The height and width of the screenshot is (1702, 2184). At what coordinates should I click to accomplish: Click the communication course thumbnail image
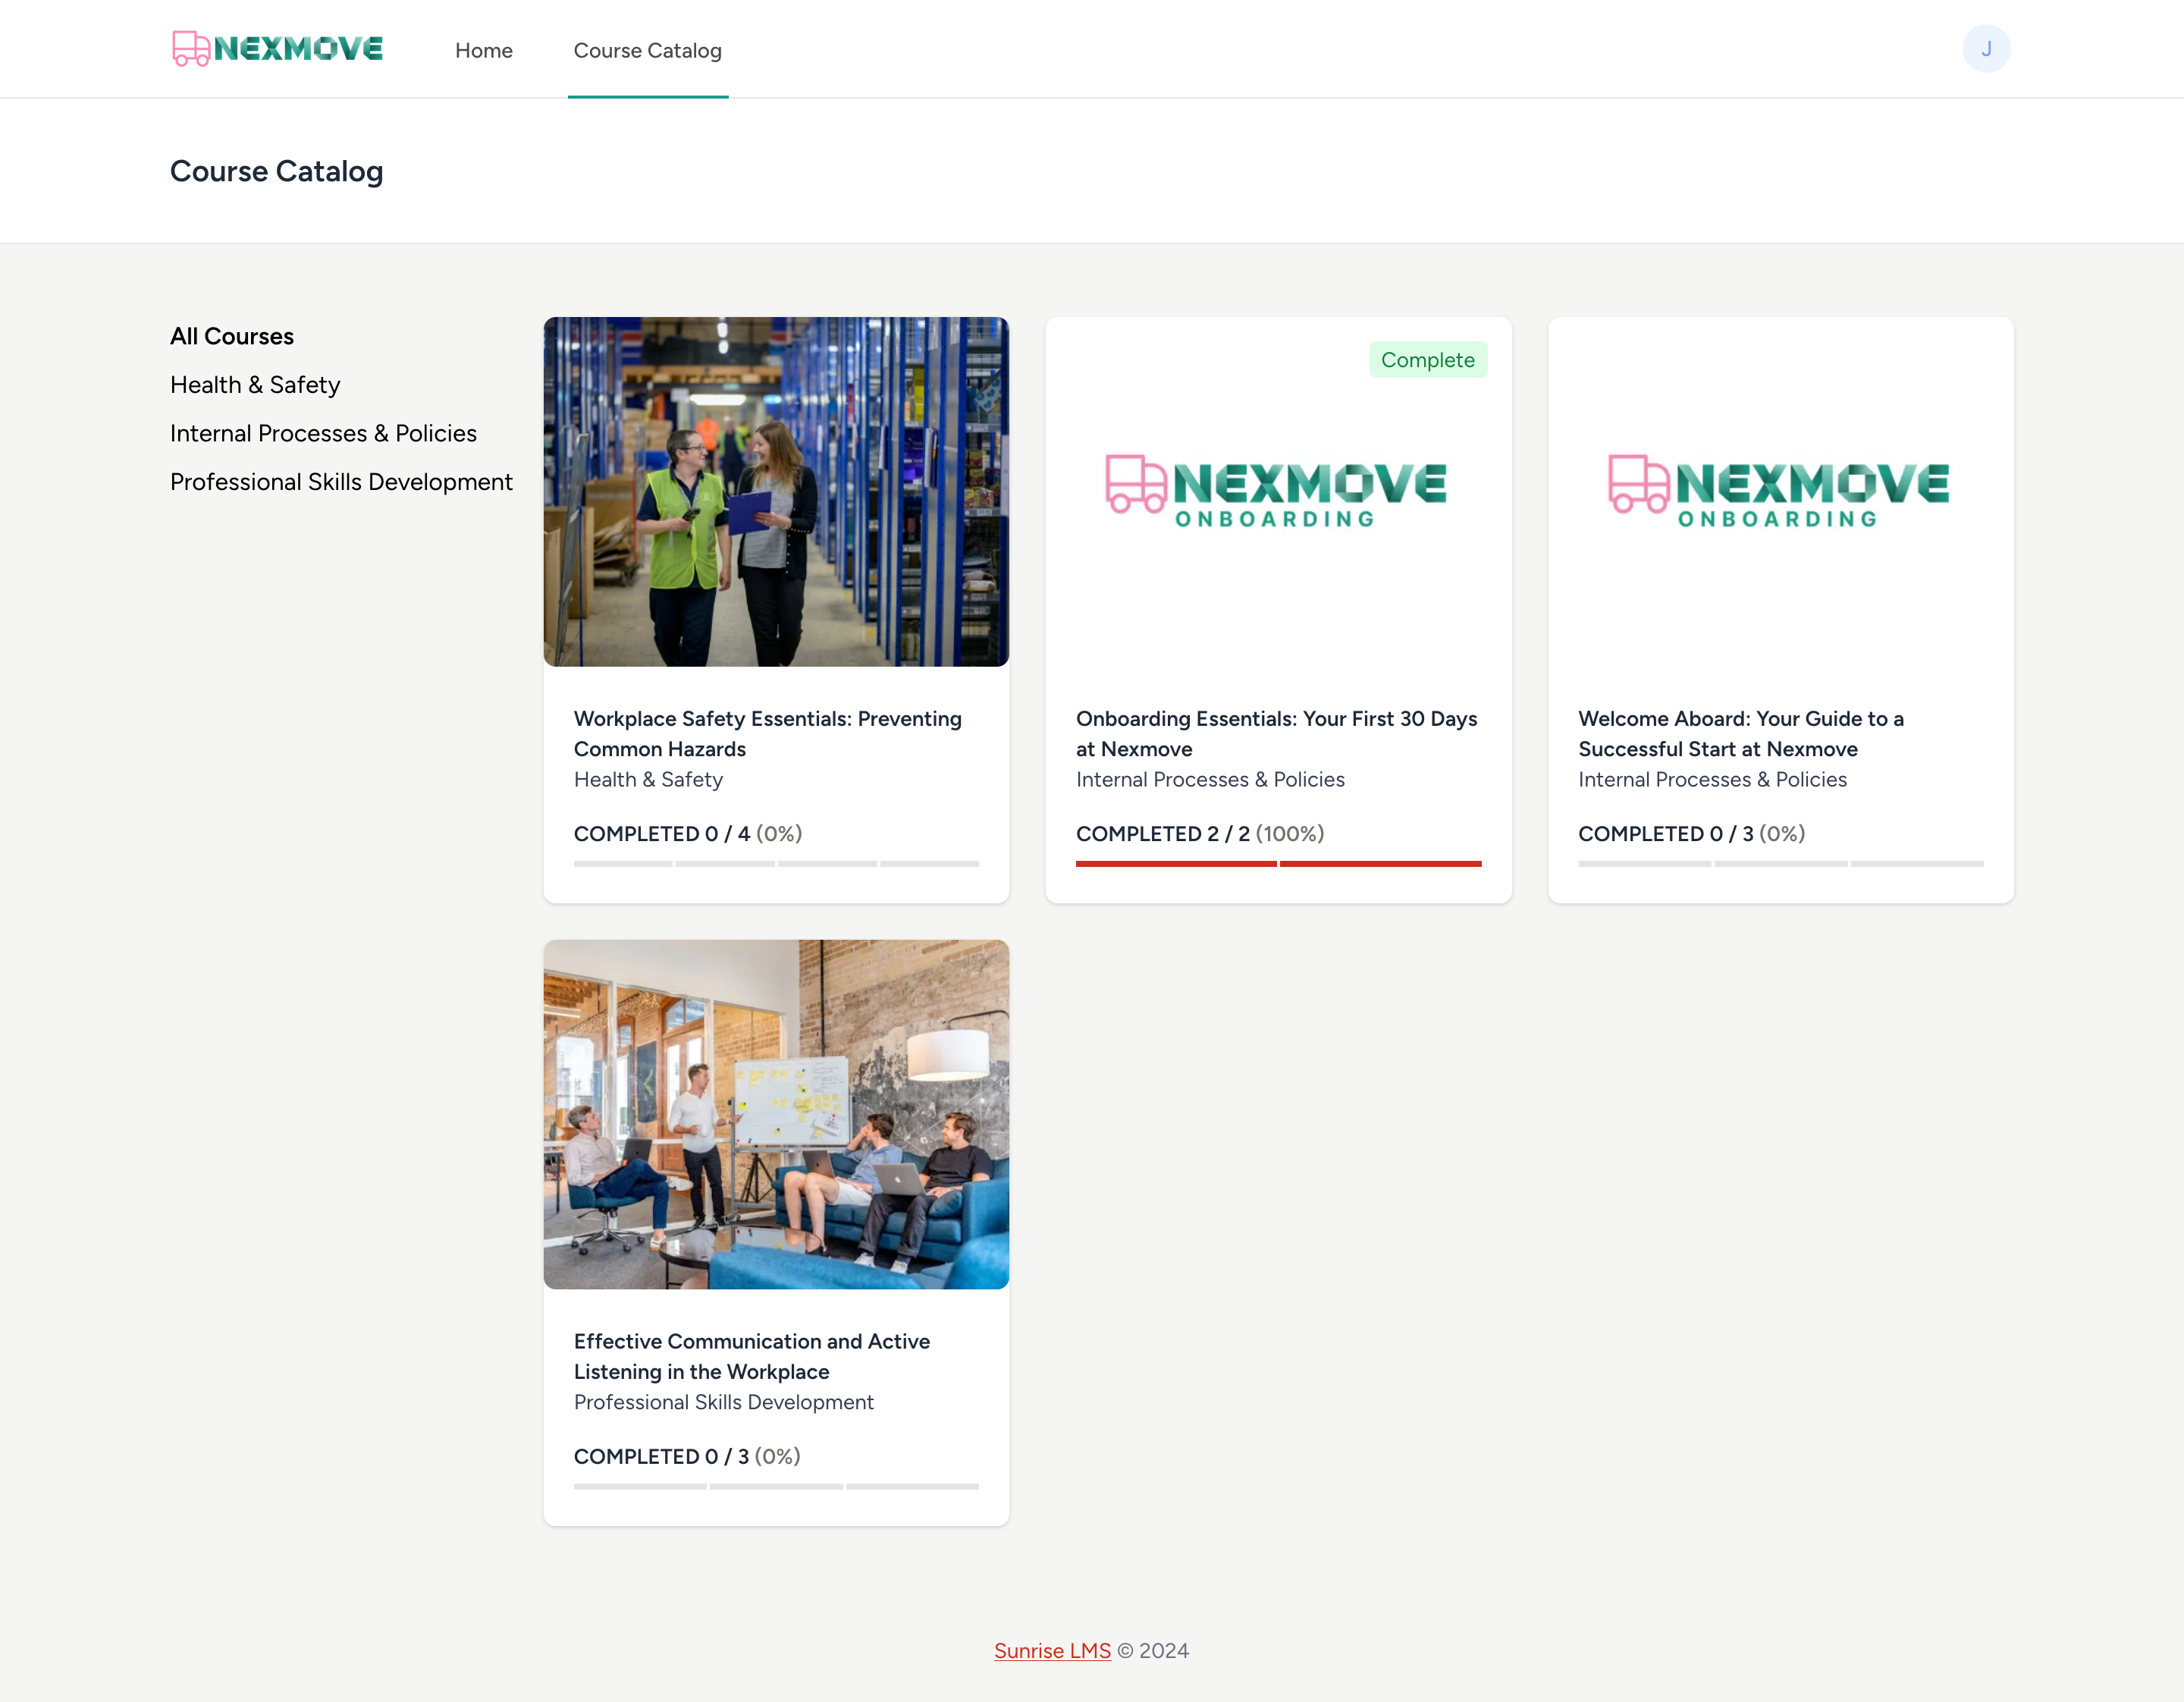(775, 1113)
